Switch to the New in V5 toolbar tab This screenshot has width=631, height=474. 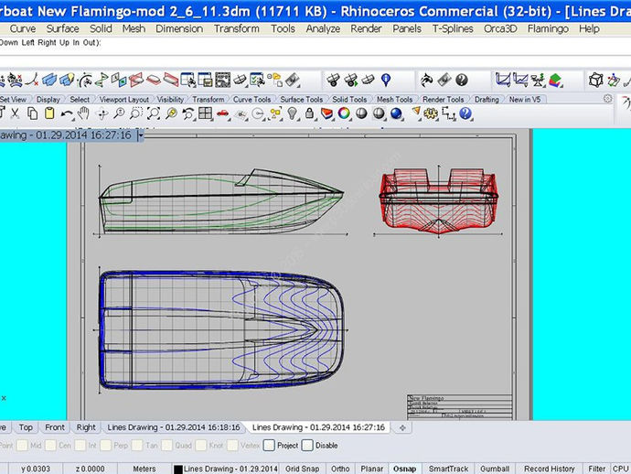coord(525,99)
